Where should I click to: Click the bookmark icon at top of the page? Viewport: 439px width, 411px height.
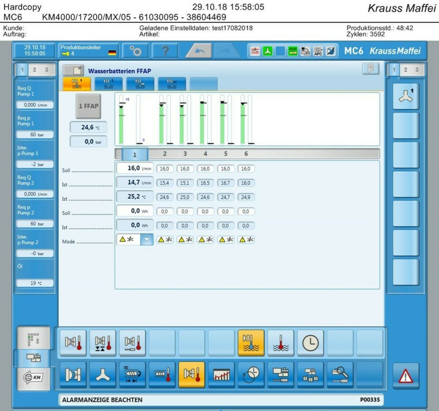coord(371,69)
